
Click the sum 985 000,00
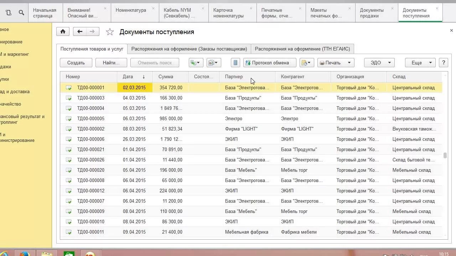tap(170, 118)
